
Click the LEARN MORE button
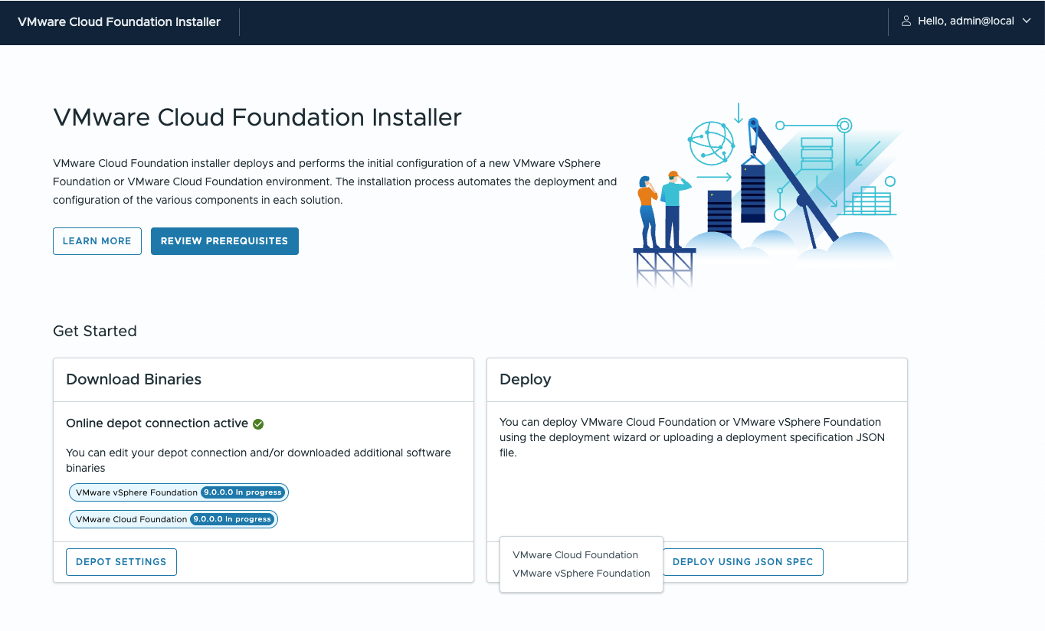[x=97, y=241]
